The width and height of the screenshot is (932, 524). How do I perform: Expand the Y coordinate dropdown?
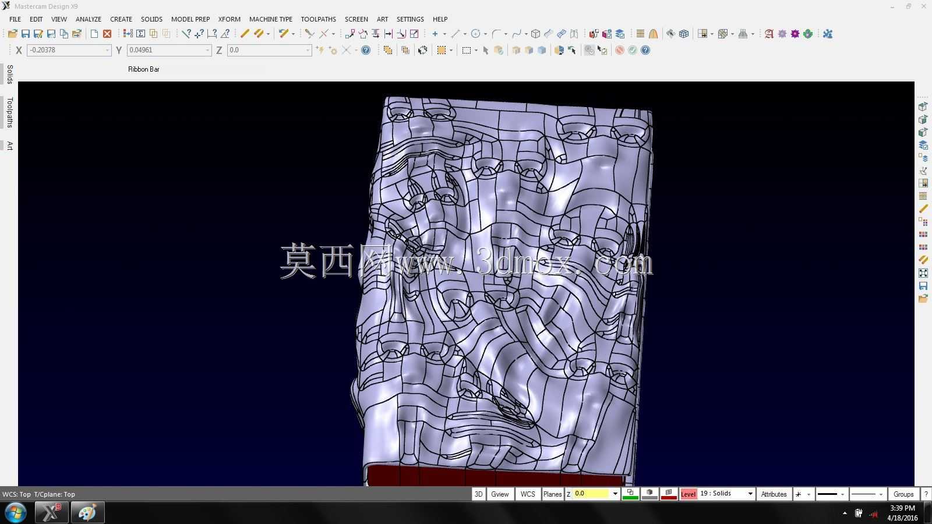207,50
